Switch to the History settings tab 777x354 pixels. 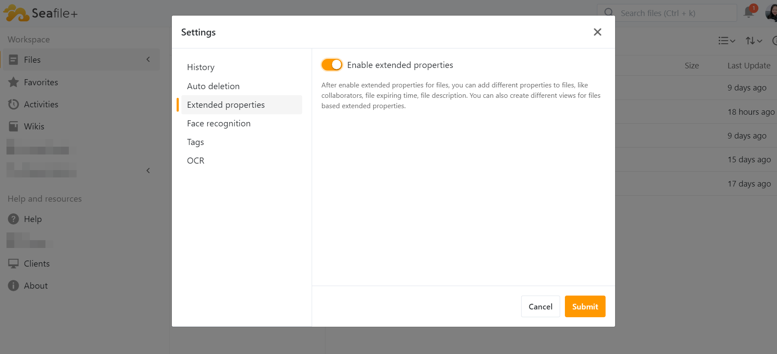coord(201,67)
